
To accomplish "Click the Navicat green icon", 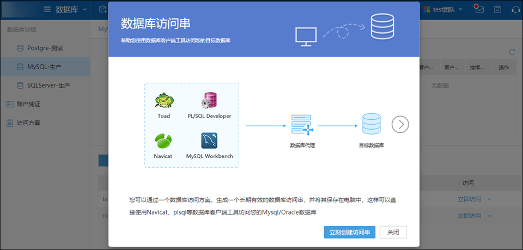I will coord(163,141).
